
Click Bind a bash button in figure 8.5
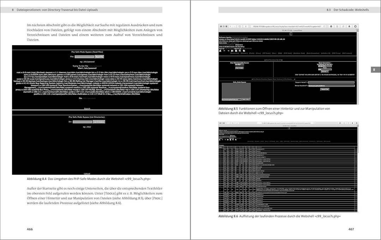click(x=240, y=68)
